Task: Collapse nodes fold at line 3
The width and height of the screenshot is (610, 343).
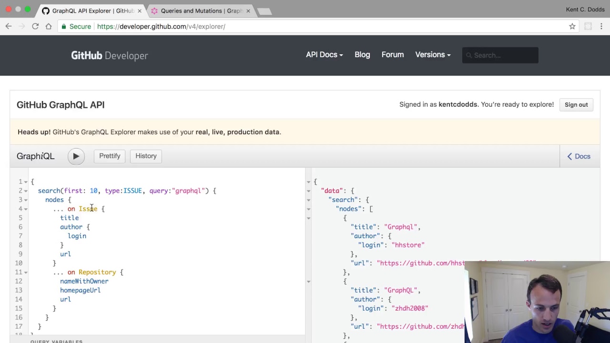Action: coord(26,200)
